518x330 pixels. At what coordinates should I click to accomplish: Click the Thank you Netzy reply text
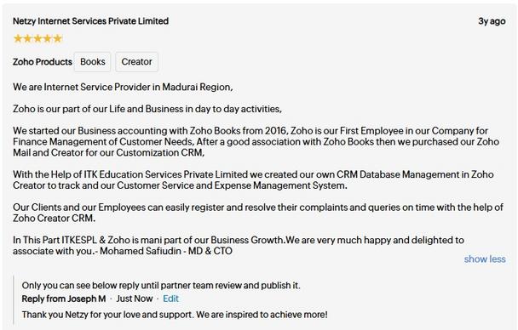pos(175,315)
